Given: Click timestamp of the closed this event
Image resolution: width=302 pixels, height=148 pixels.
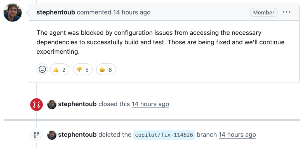Looking at the screenshot, I should 150,104.
